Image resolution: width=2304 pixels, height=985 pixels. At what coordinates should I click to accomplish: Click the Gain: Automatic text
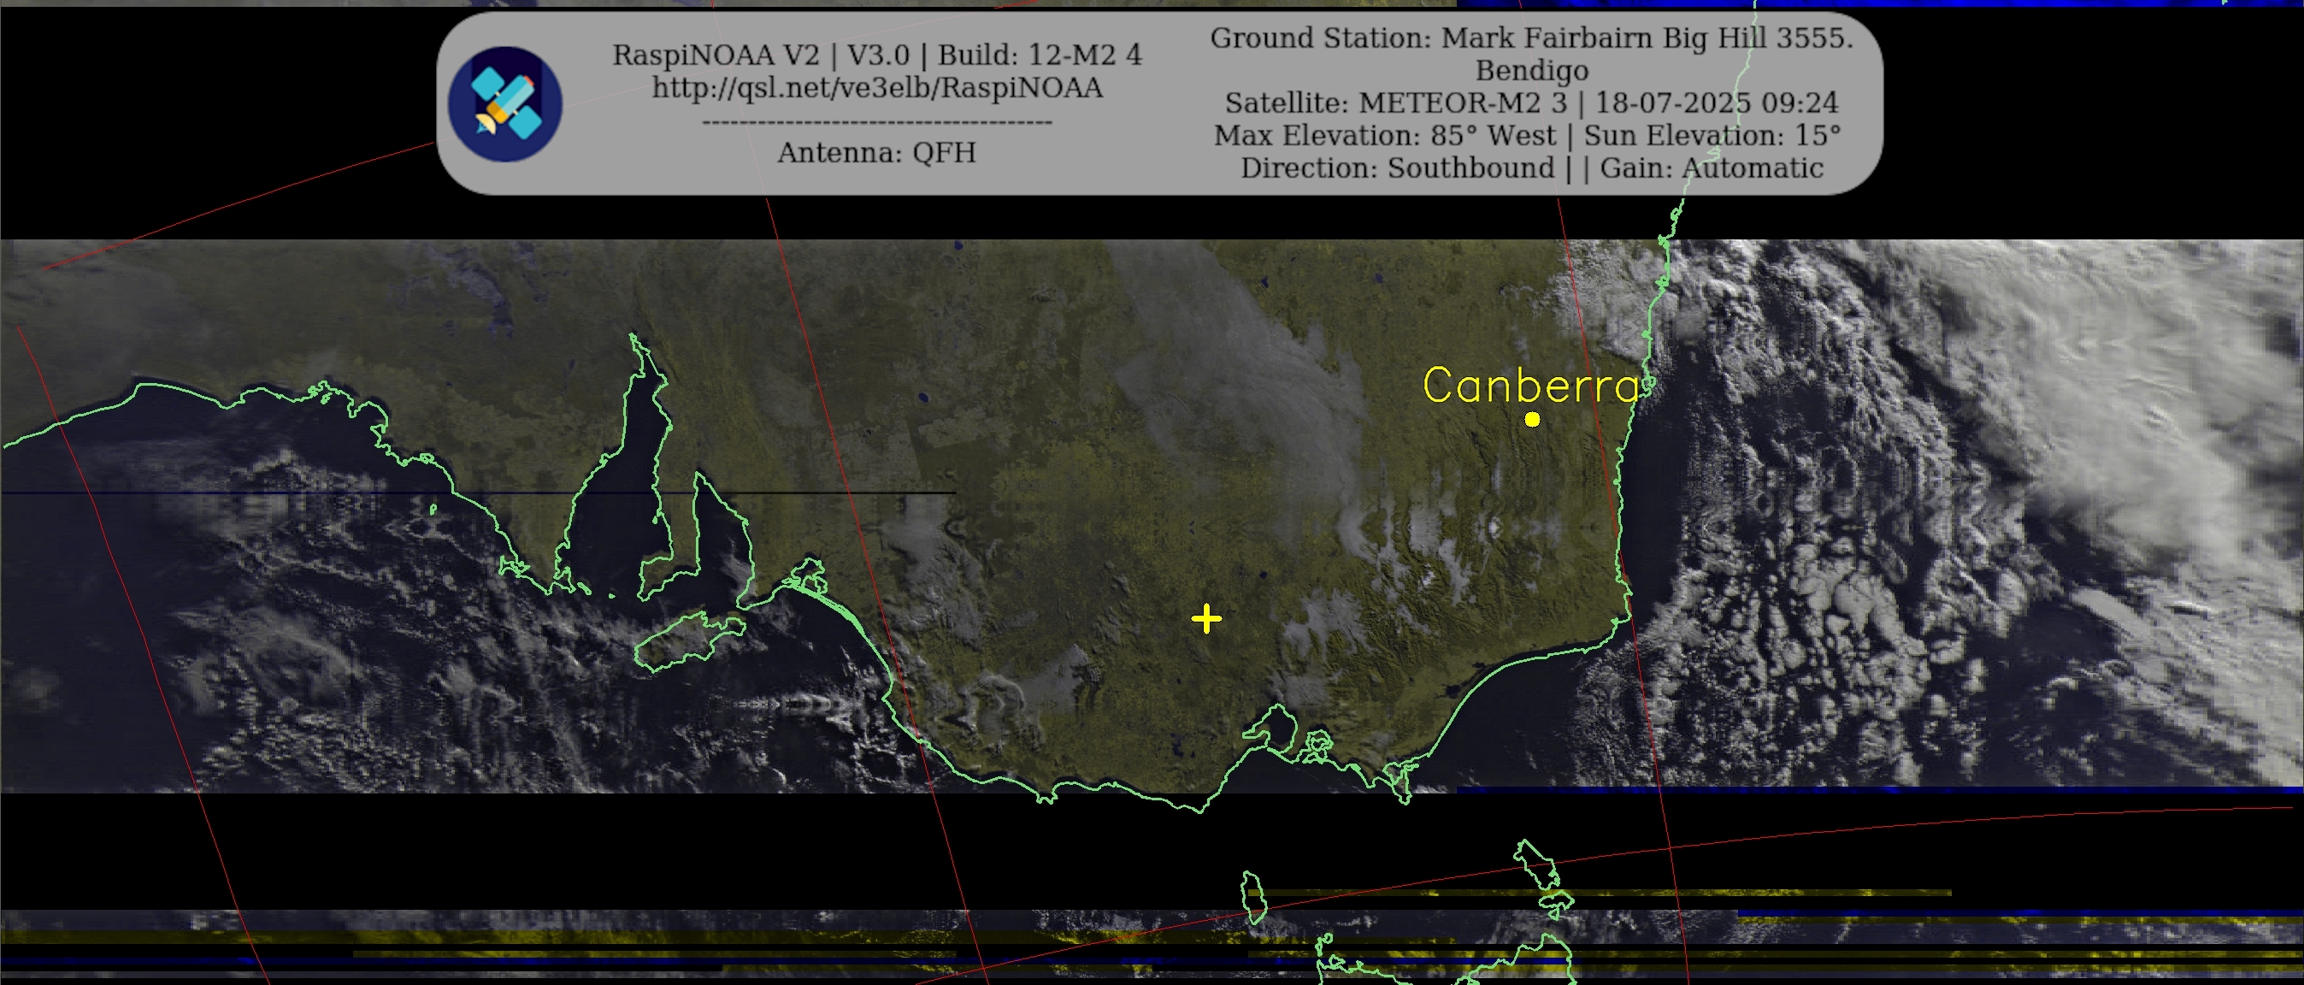click(x=1711, y=168)
